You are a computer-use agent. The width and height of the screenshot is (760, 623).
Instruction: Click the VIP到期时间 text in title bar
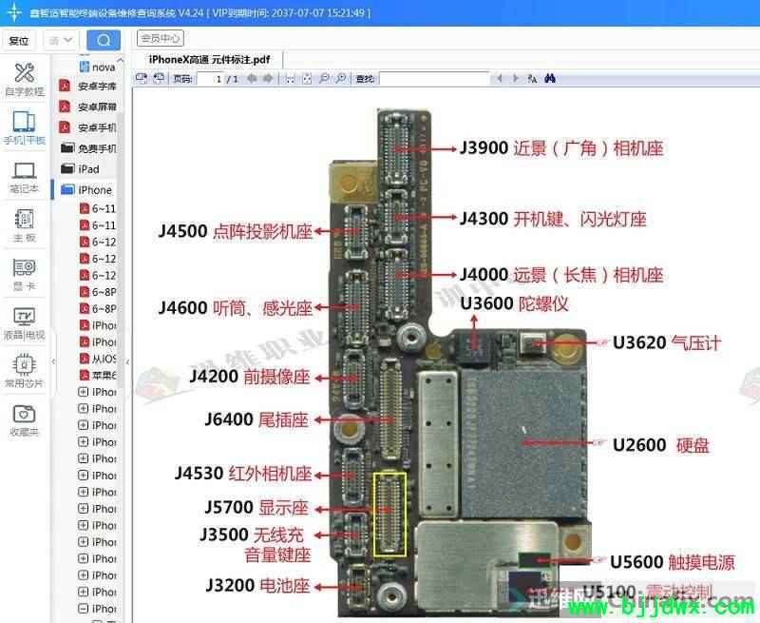point(291,12)
